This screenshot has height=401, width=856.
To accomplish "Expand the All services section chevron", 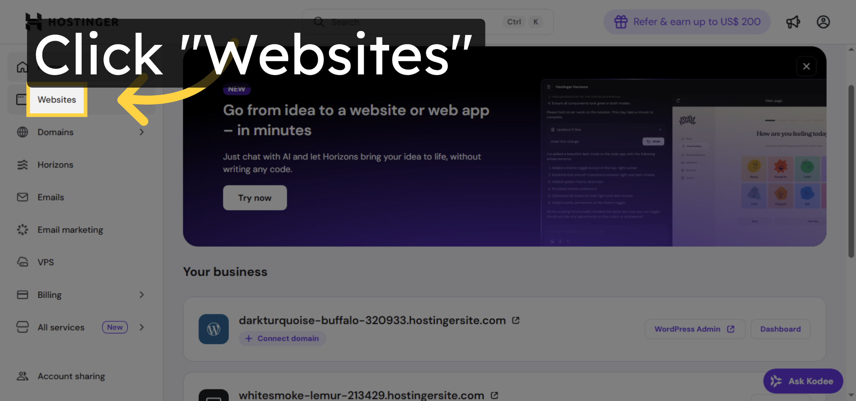I will 142,327.
